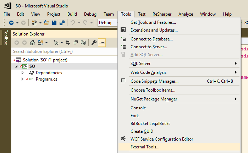
Task: Click the WCF Service Configuration gear icon
Action: pyautogui.click(x=123, y=139)
